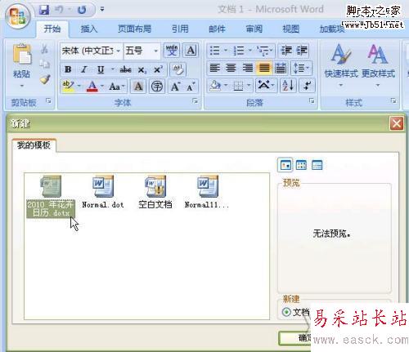Select 我的模板 tab in dialog
The image size is (409, 352).
[34, 145]
